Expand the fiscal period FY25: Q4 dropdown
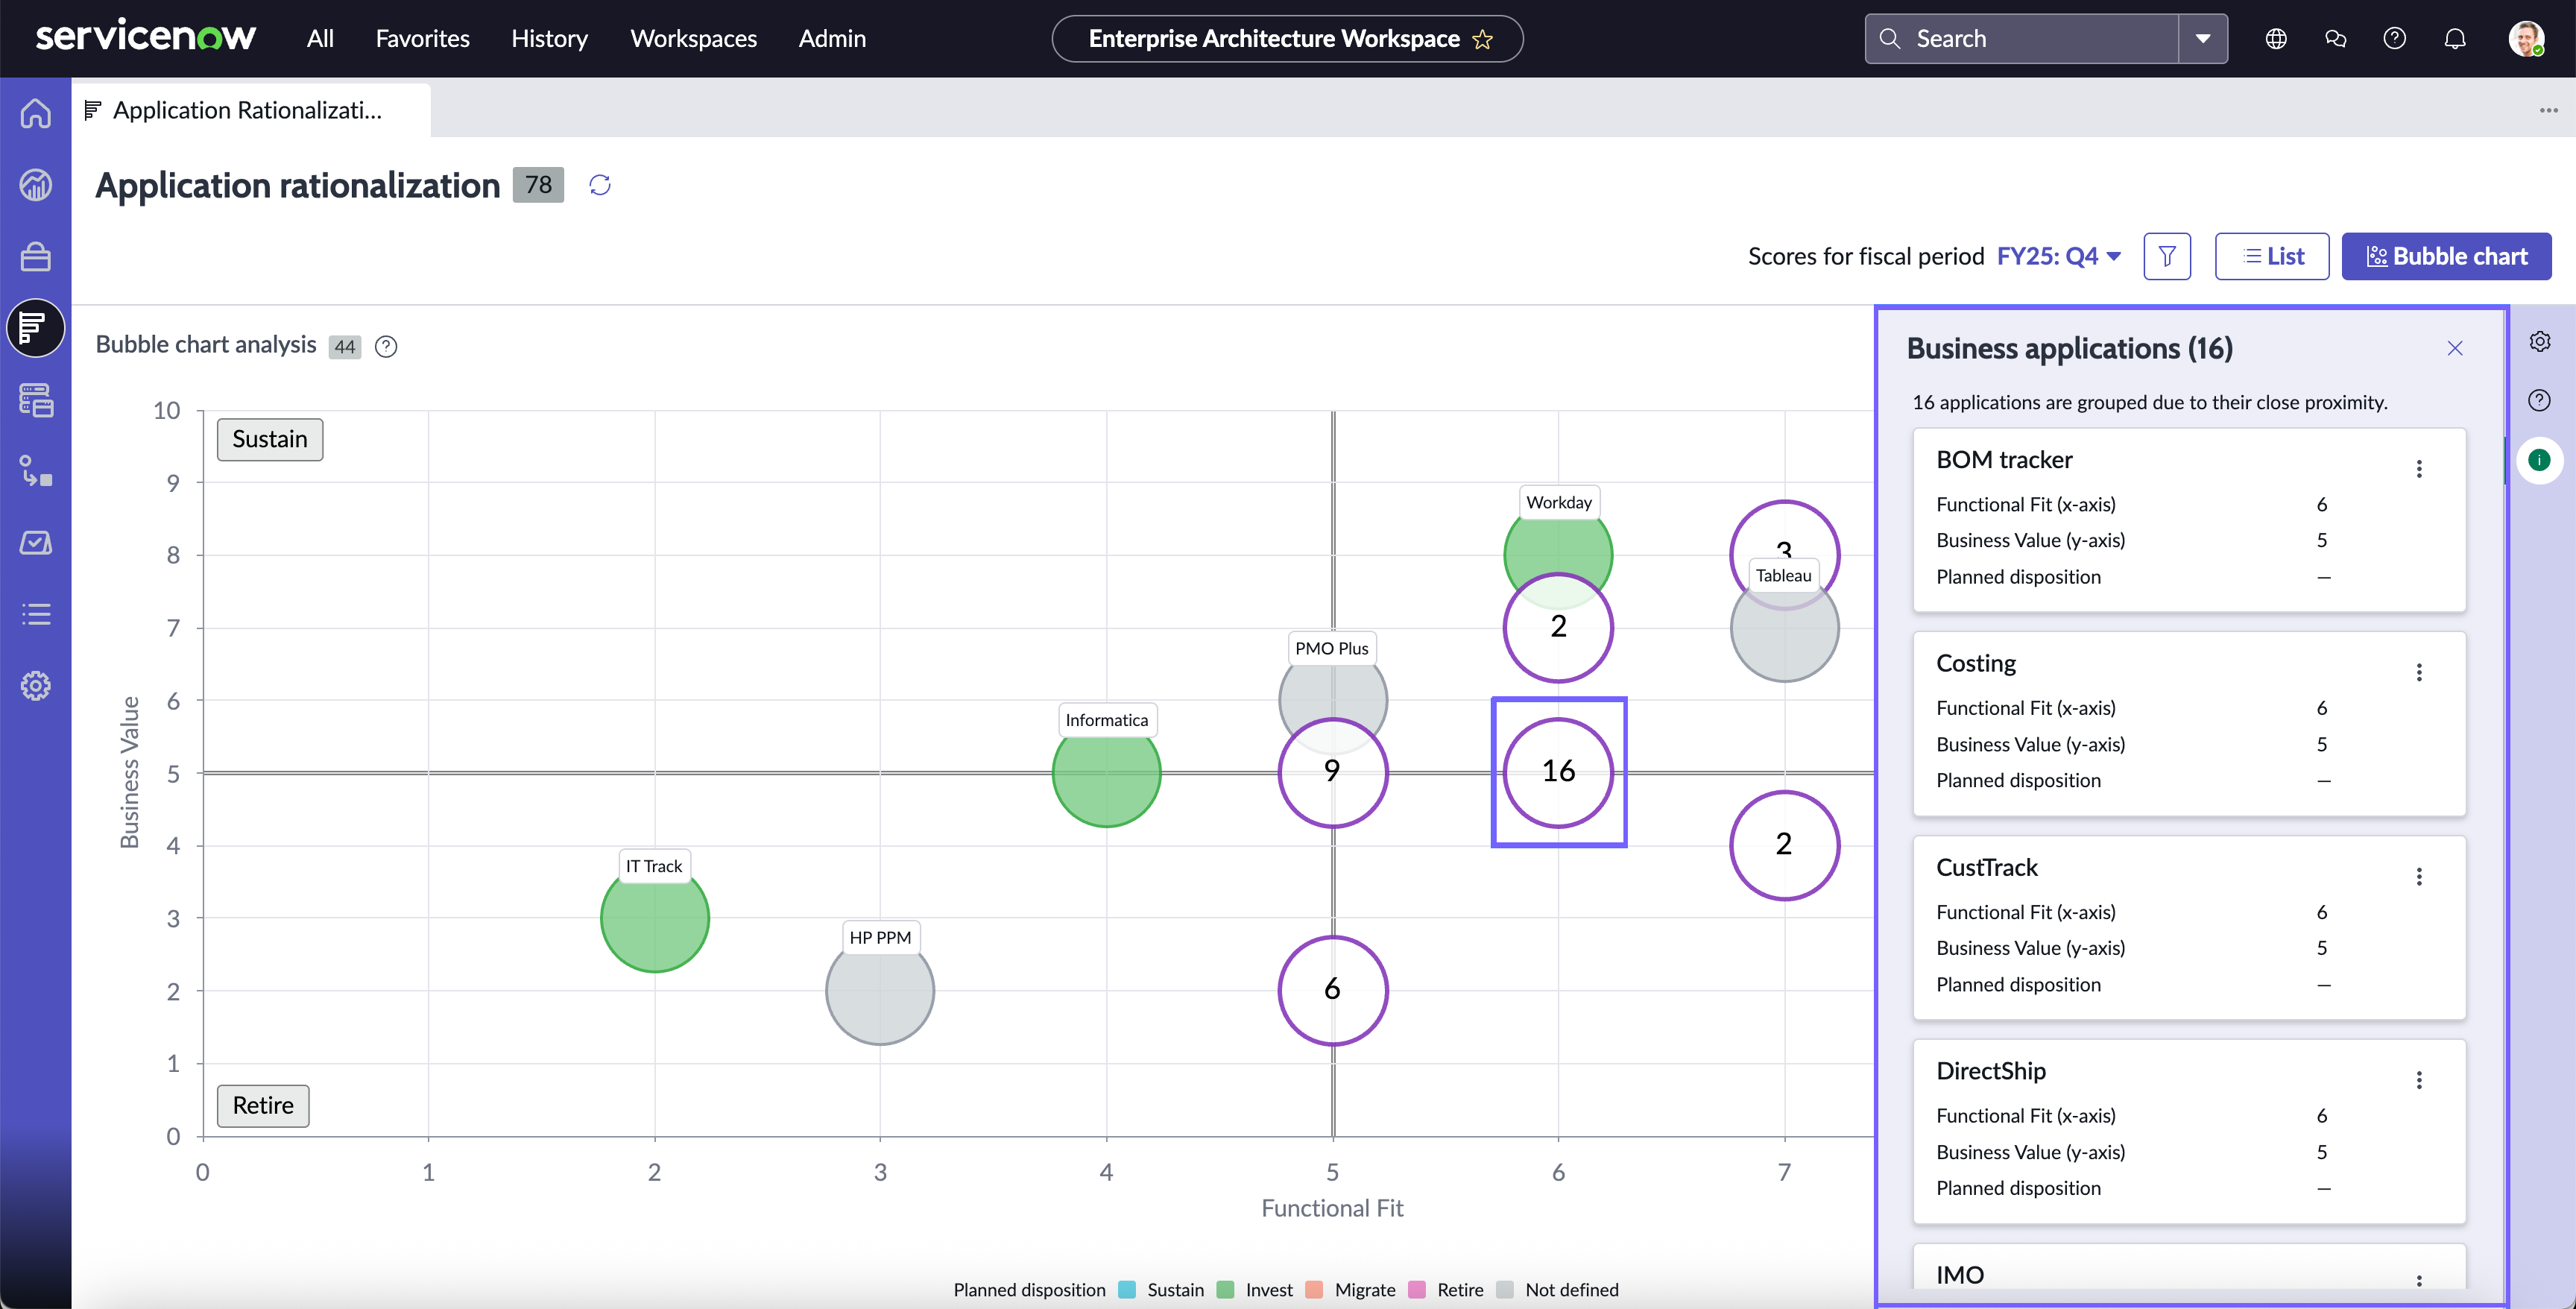2576x1309 pixels. point(2059,257)
